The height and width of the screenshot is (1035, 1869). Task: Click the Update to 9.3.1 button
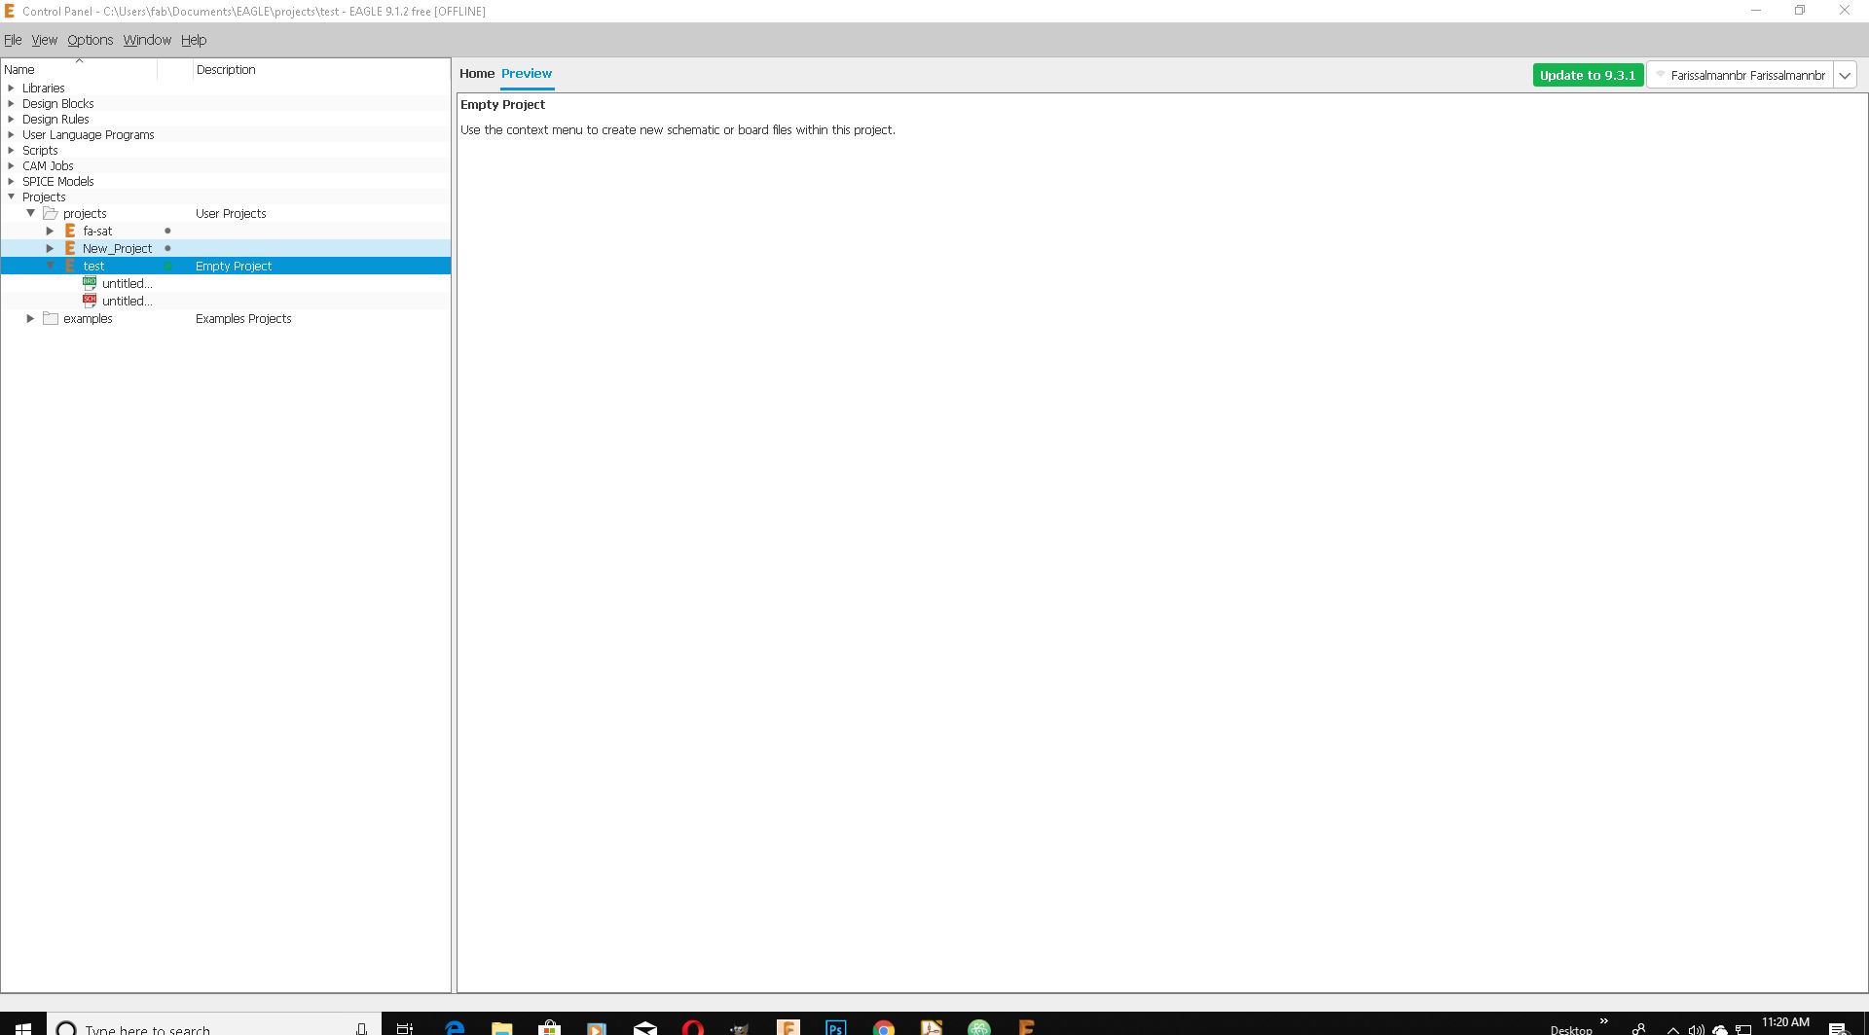click(1588, 75)
